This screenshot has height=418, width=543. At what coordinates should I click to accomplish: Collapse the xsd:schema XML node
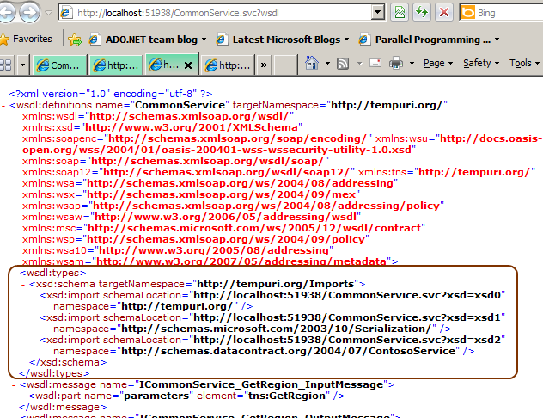point(23,284)
